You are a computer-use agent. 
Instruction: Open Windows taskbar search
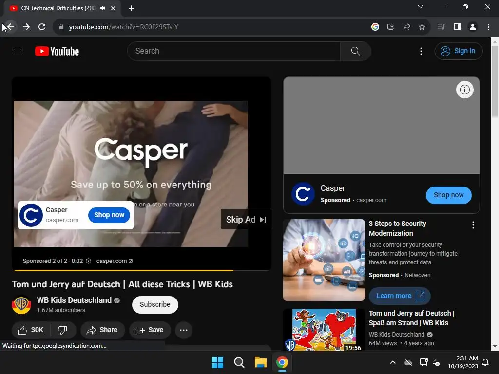tap(239, 362)
